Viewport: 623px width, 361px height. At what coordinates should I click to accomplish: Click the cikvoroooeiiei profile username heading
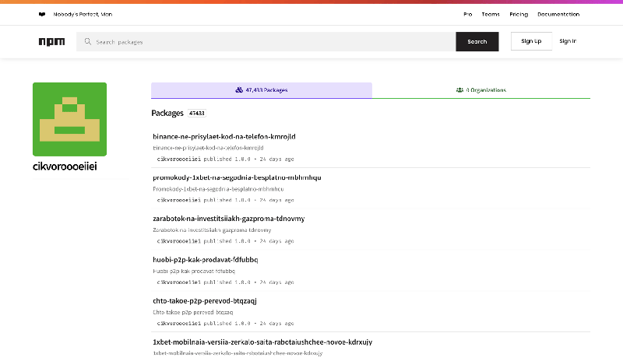(x=65, y=166)
